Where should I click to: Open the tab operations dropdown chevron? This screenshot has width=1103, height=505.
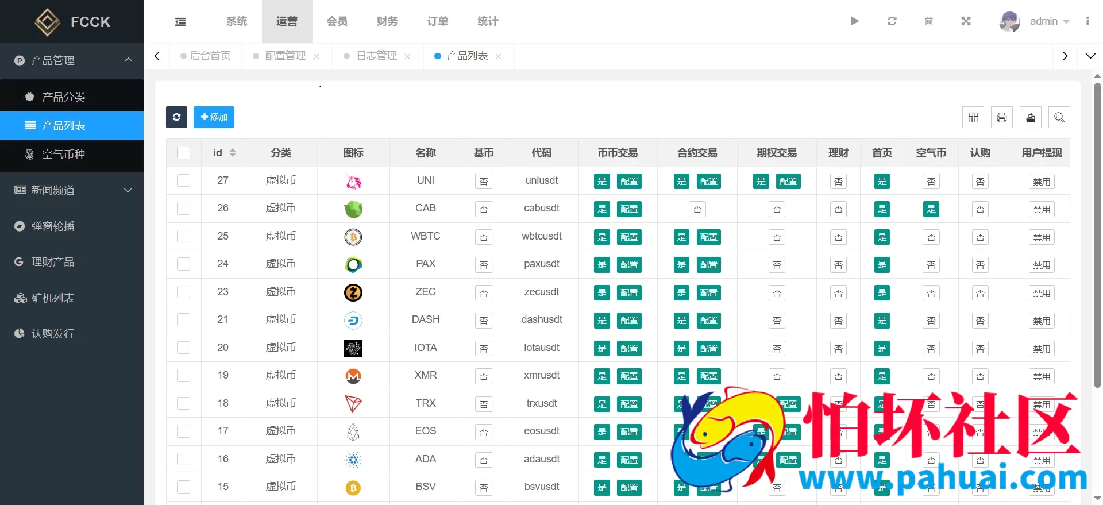click(1090, 56)
